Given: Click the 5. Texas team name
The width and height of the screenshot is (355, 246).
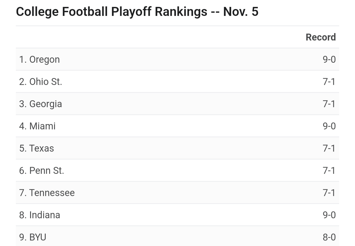Looking at the screenshot, I should 36,148.
